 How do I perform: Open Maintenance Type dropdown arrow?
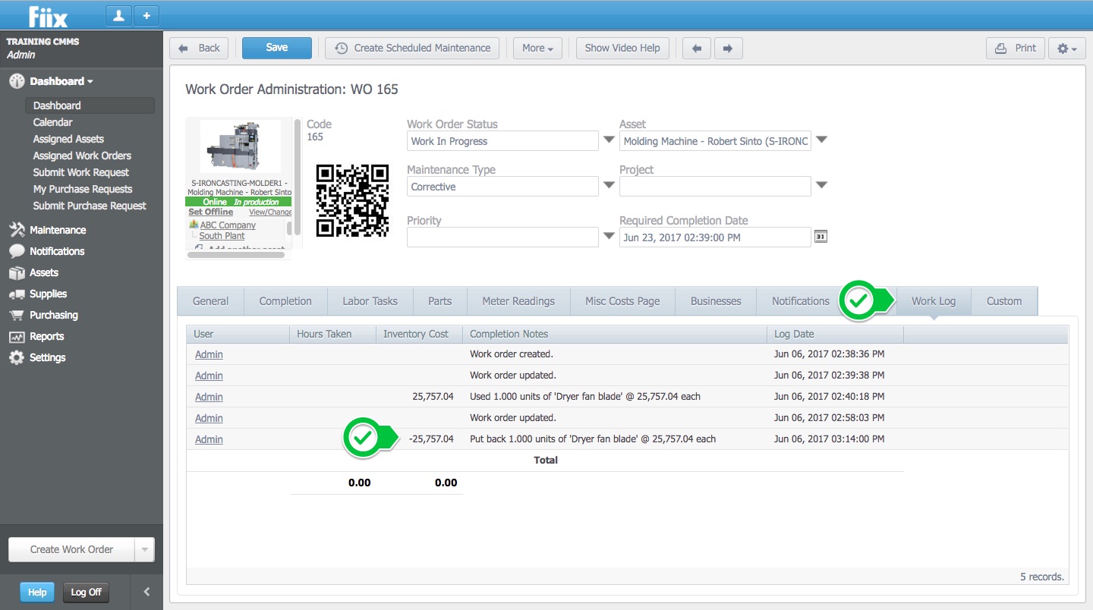tap(609, 186)
